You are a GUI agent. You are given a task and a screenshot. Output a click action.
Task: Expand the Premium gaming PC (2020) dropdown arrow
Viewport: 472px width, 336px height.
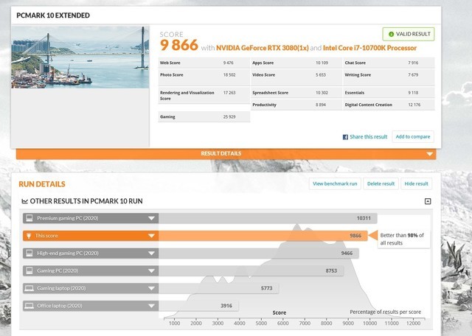151,218
